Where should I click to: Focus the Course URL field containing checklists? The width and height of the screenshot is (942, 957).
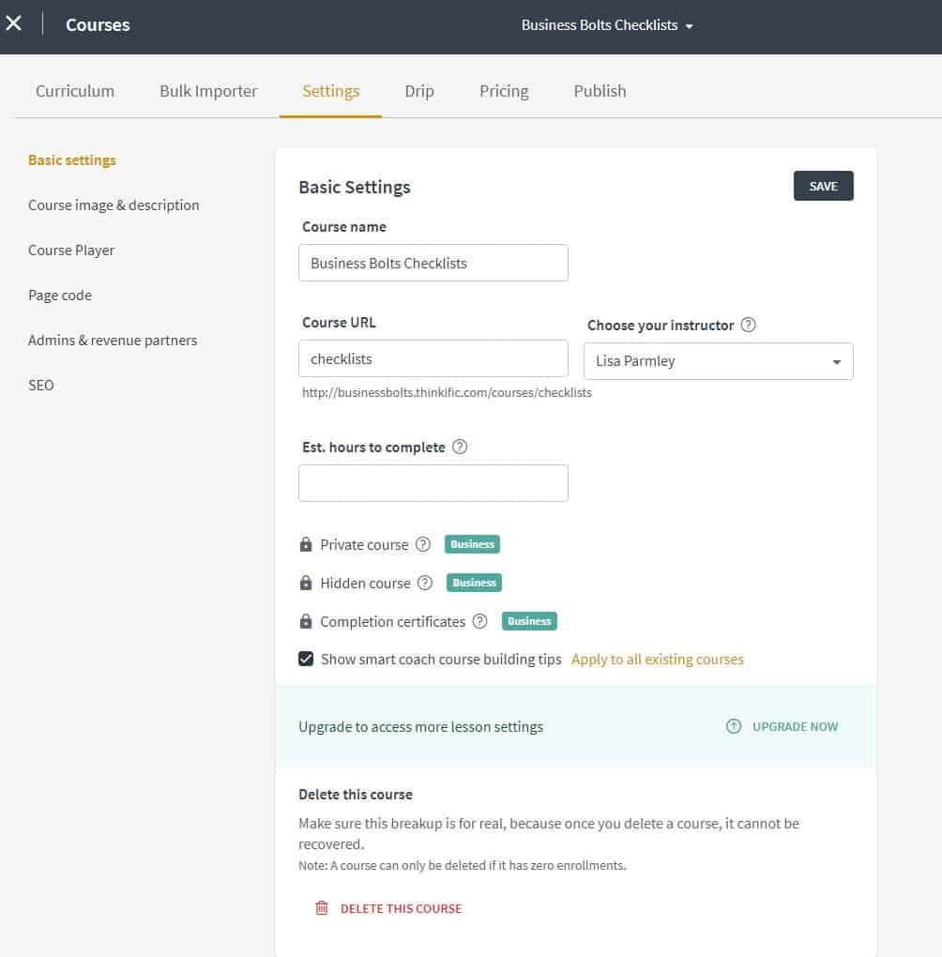433,358
